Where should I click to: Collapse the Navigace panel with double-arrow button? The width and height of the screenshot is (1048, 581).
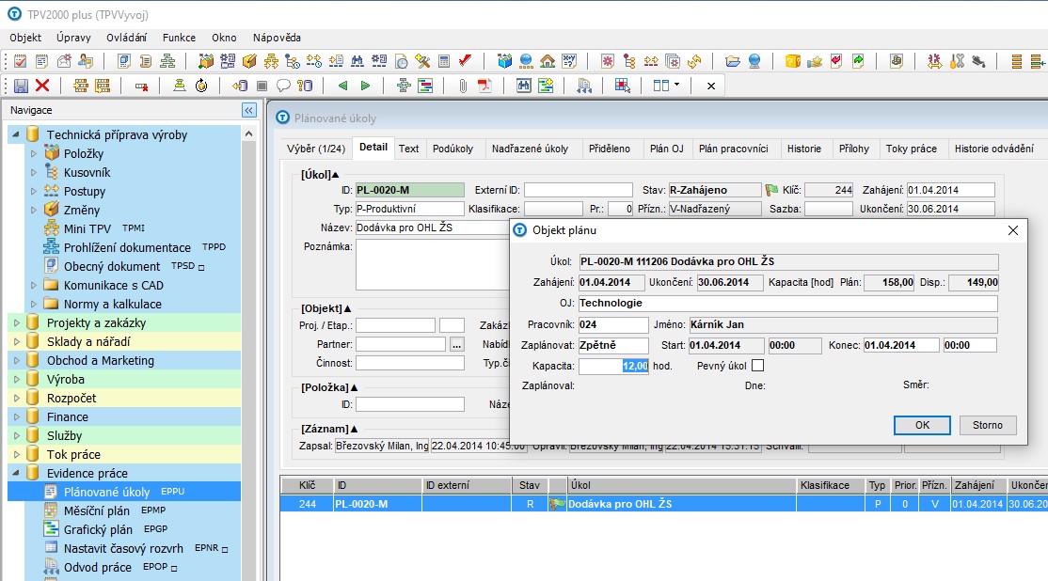(248, 110)
